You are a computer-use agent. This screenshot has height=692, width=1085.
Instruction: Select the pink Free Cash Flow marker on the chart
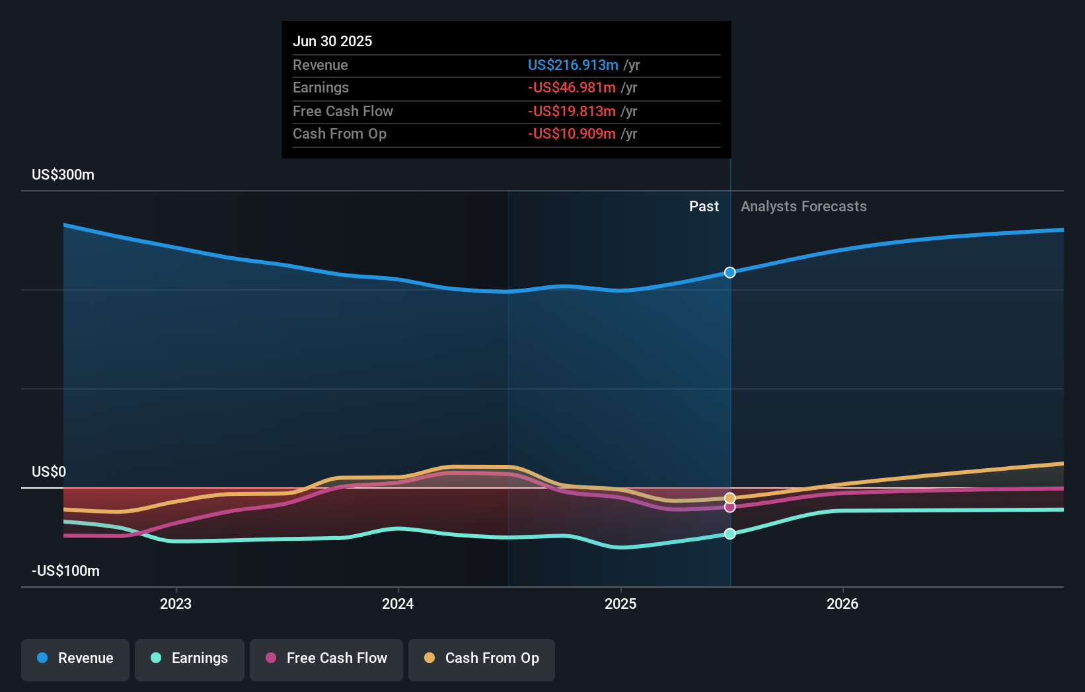click(x=730, y=507)
